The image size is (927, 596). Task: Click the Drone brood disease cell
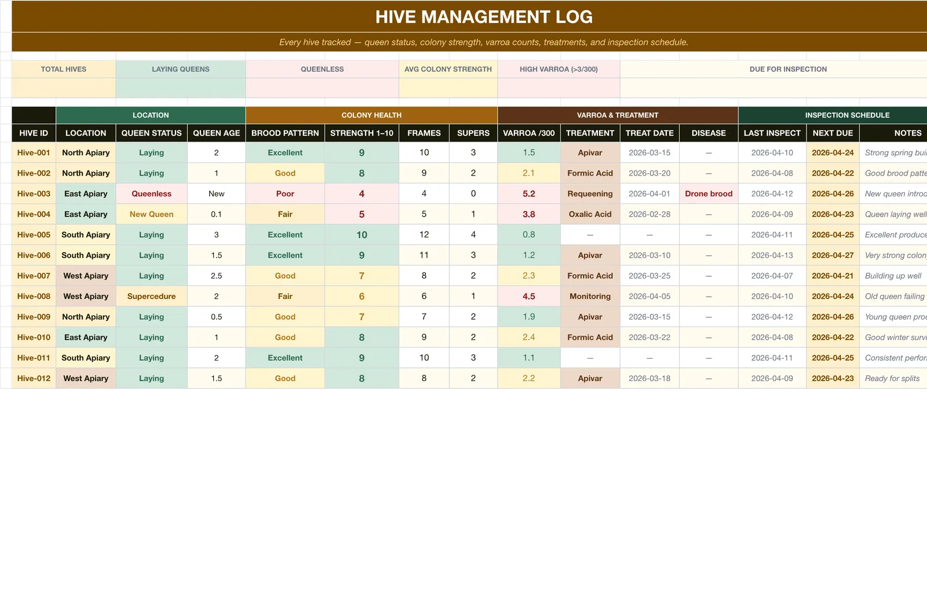coord(709,194)
